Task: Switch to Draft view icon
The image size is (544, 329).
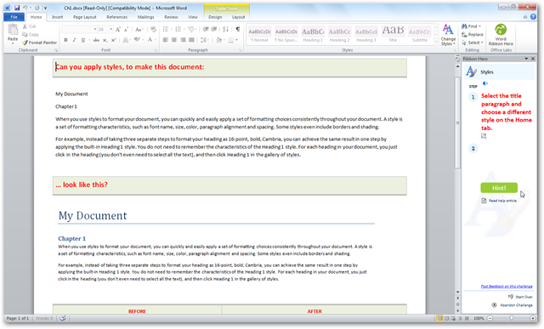Action: click(467, 318)
